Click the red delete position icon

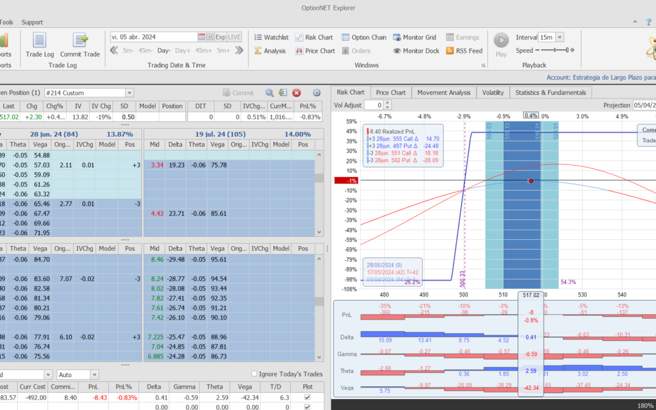click(296, 93)
